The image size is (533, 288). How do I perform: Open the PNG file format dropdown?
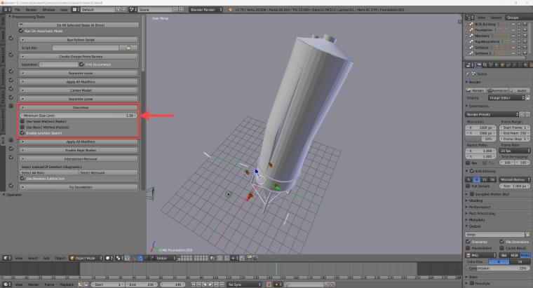point(481,255)
